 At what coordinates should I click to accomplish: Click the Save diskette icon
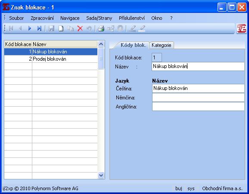coord(51,28)
